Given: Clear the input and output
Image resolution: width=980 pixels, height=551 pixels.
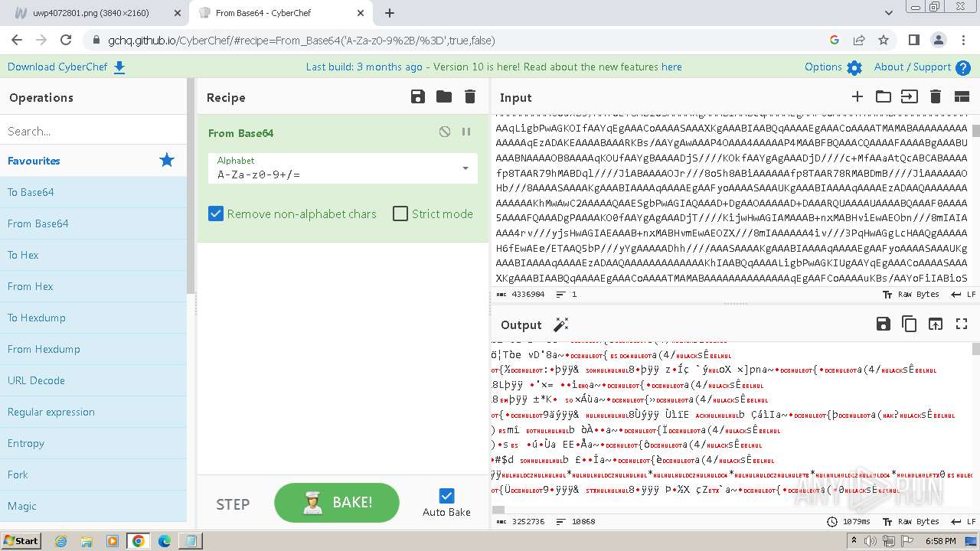Looking at the screenshot, I should (x=935, y=96).
